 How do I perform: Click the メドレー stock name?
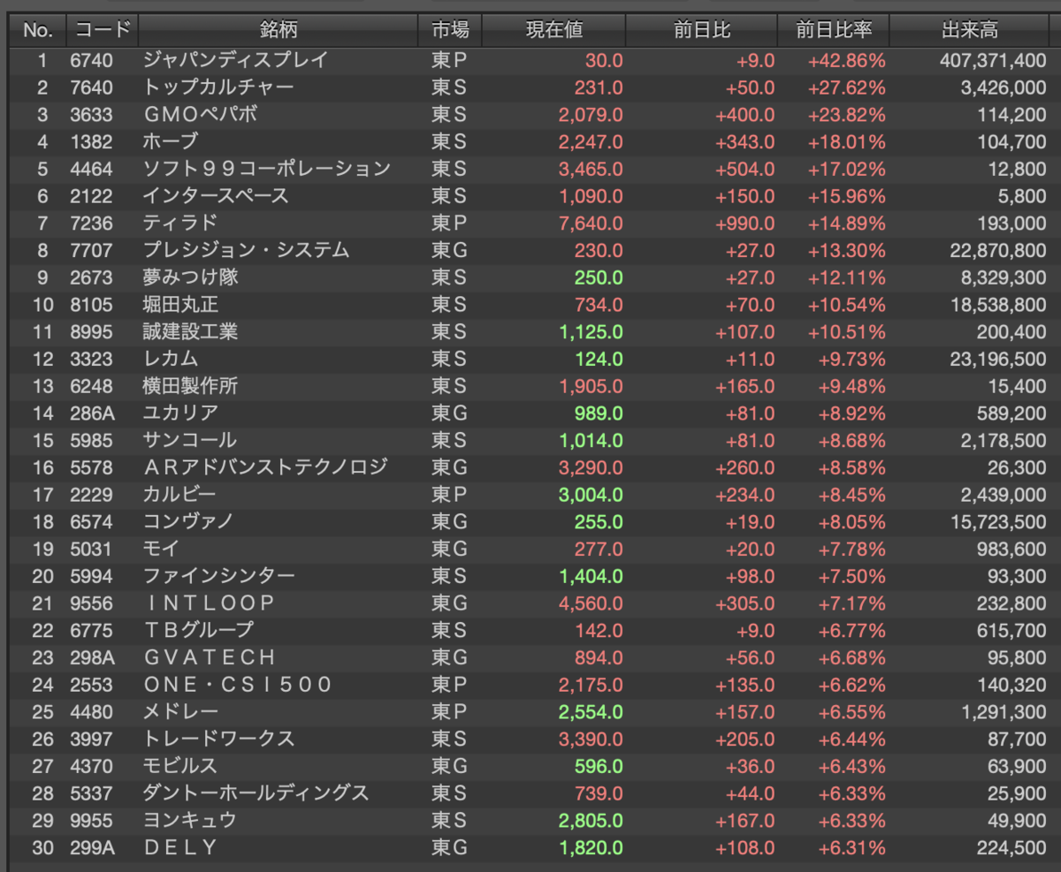click(180, 711)
